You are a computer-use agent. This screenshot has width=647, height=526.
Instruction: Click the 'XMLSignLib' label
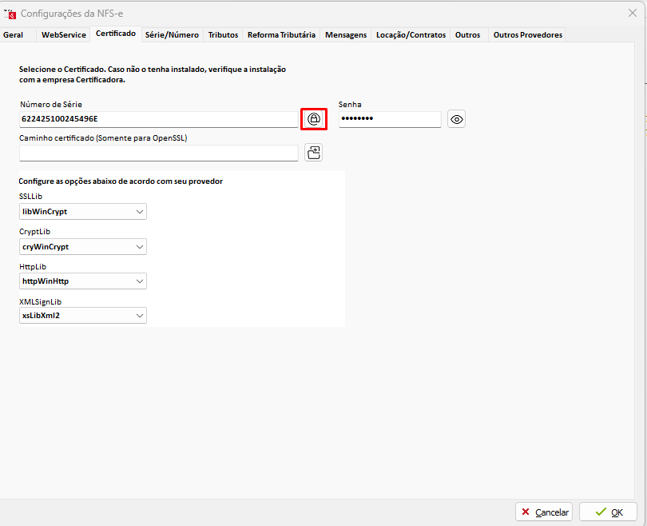coord(40,302)
